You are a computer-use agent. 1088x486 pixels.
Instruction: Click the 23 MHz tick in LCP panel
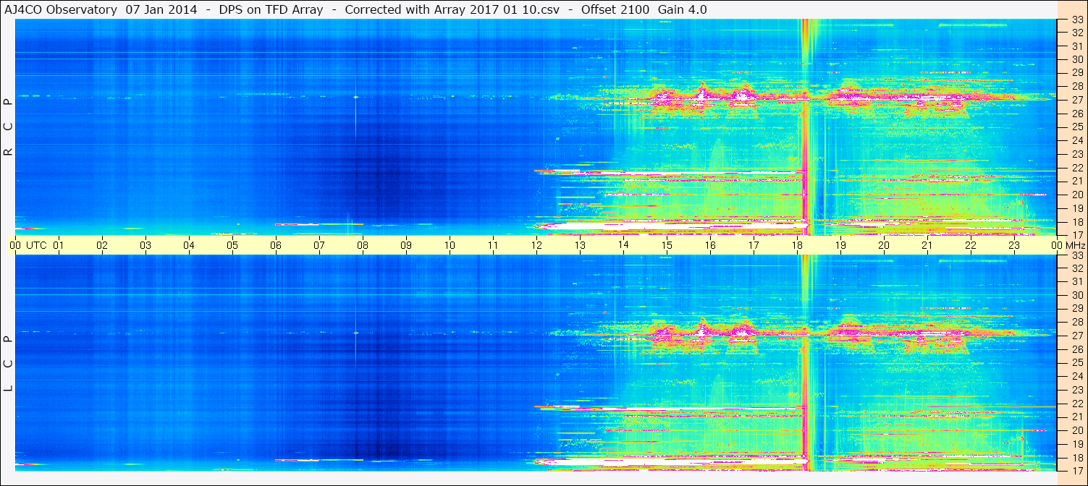tap(1076, 390)
